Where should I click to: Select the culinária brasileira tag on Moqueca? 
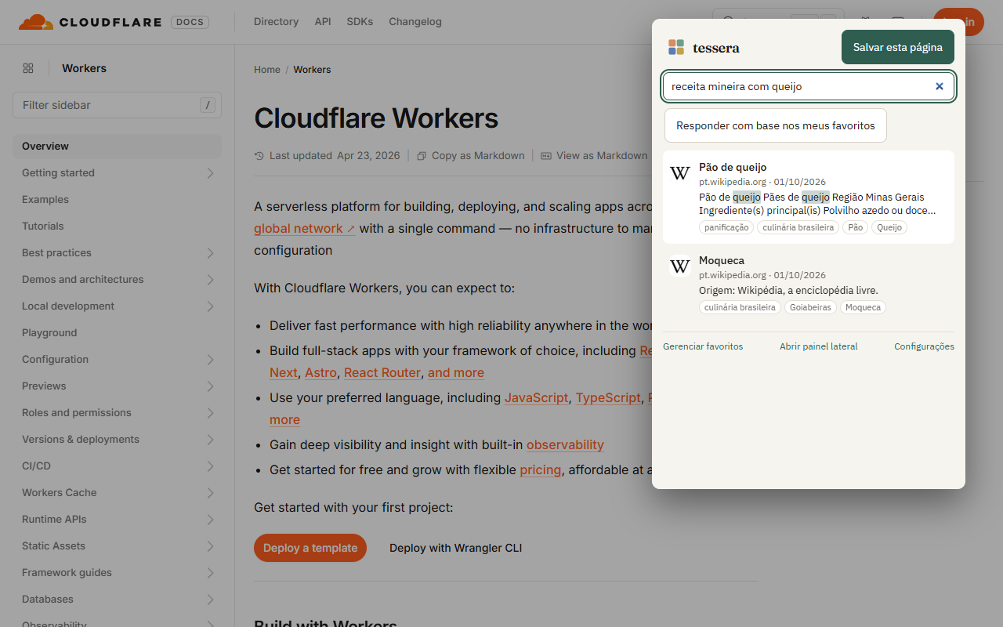click(740, 307)
